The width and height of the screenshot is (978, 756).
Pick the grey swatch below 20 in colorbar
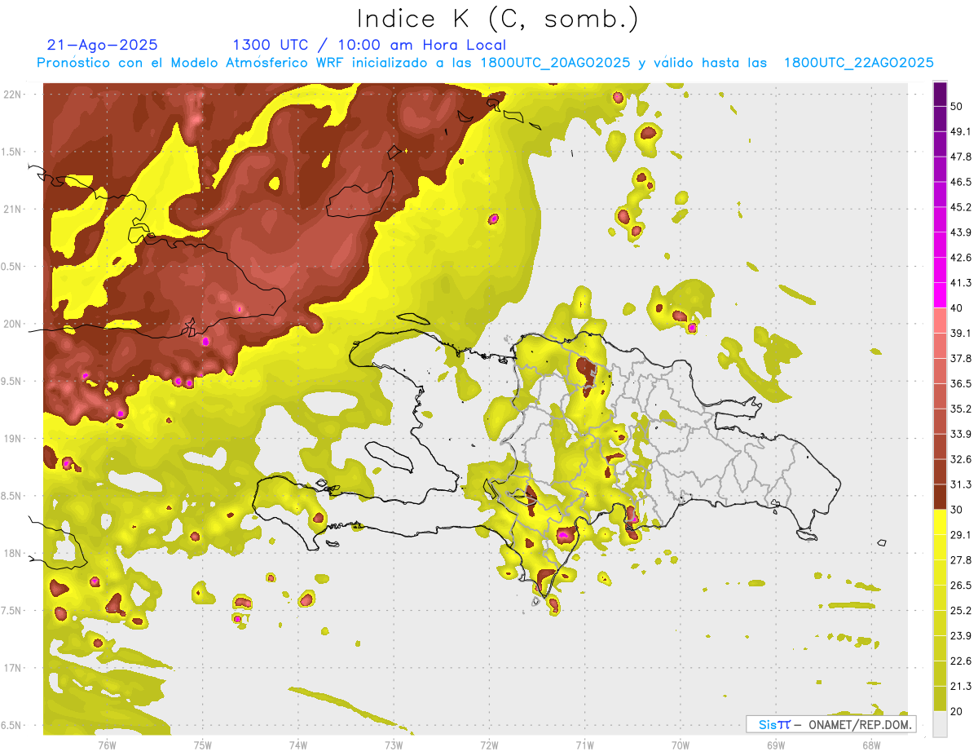[940, 724]
